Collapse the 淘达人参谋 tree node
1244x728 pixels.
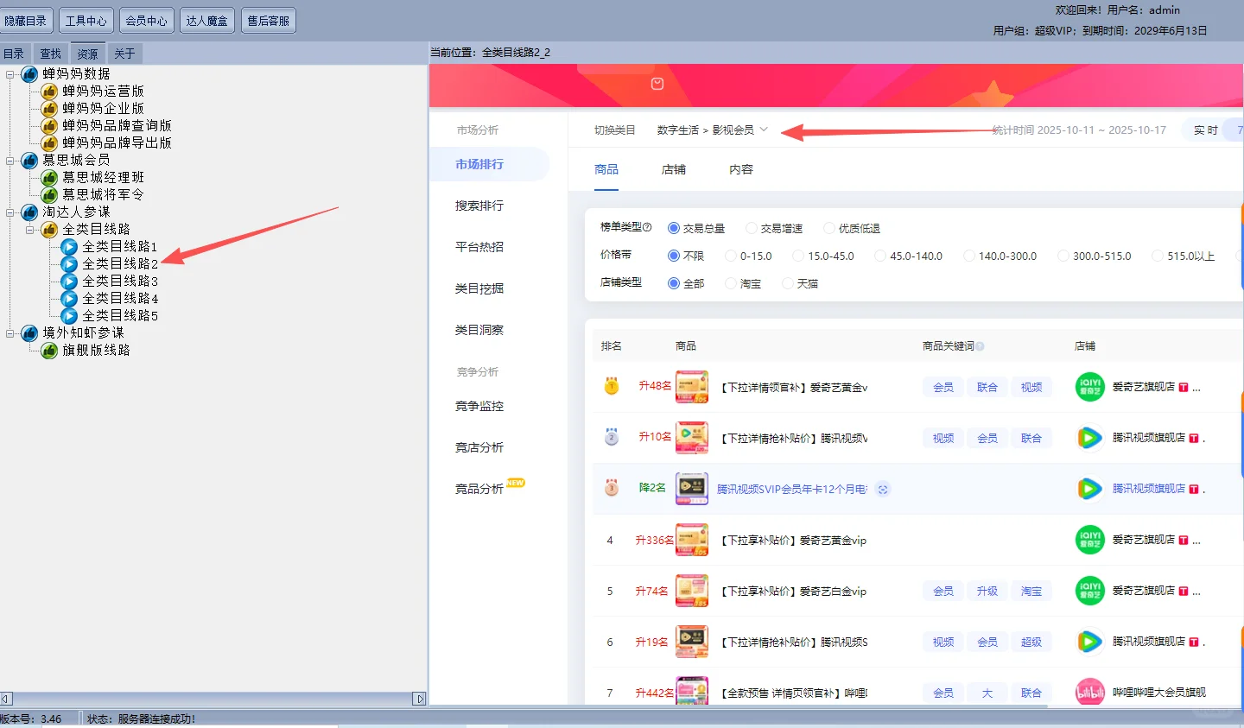click(x=10, y=212)
